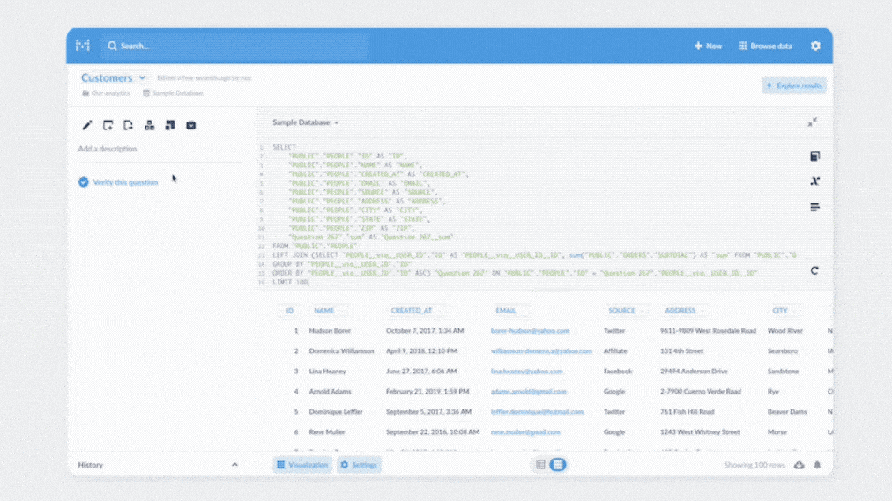Click Verify this question
The width and height of the screenshot is (892, 501).
(125, 182)
